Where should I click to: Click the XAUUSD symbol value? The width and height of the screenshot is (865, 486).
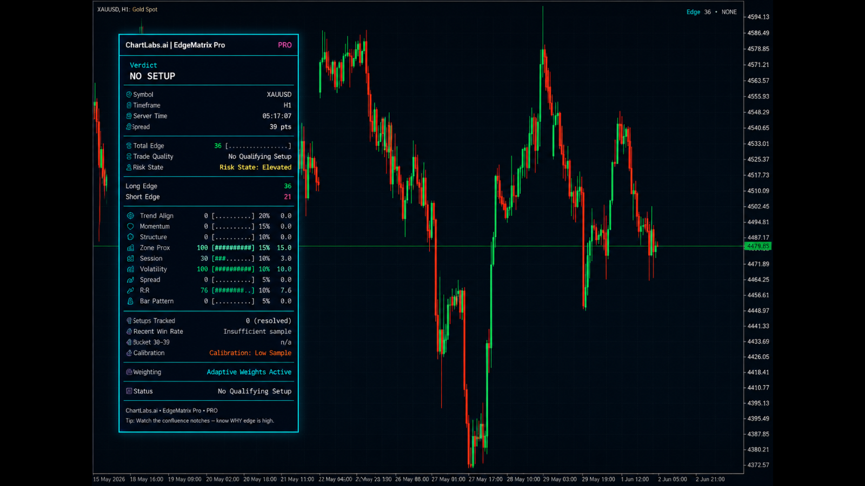[279, 94]
